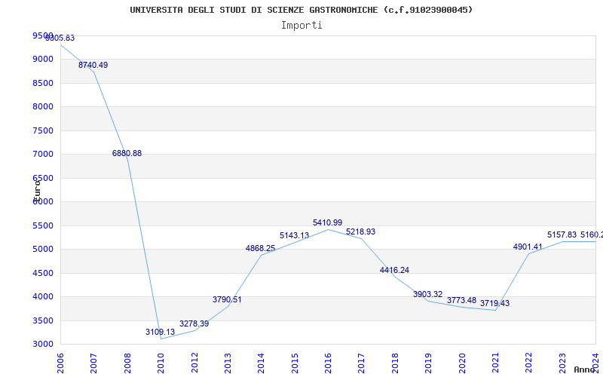The height and width of the screenshot is (377, 603).
Task: Click the 2021 x-axis year label
Action: 495,363
